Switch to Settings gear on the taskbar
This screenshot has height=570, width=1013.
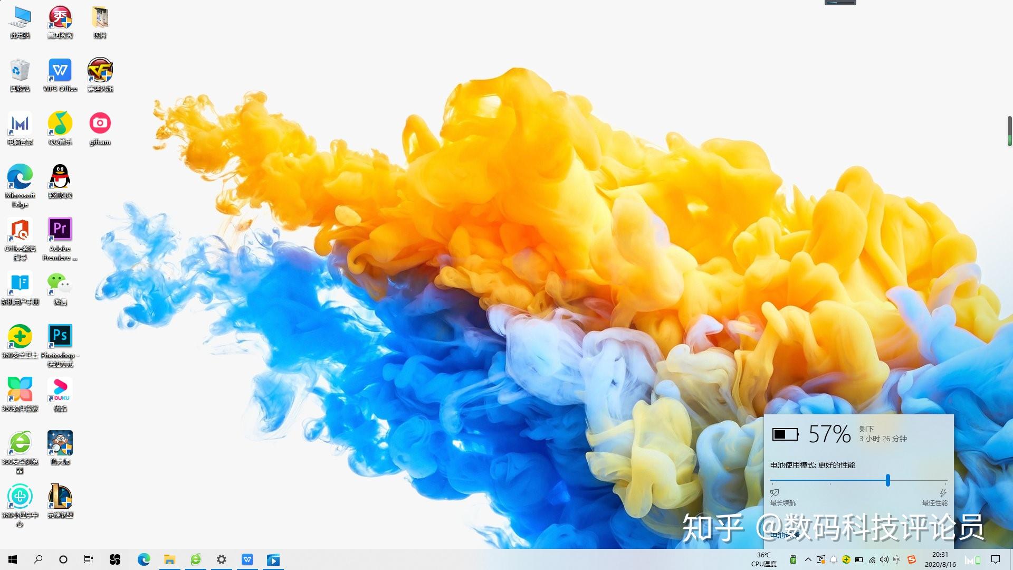[x=222, y=559]
